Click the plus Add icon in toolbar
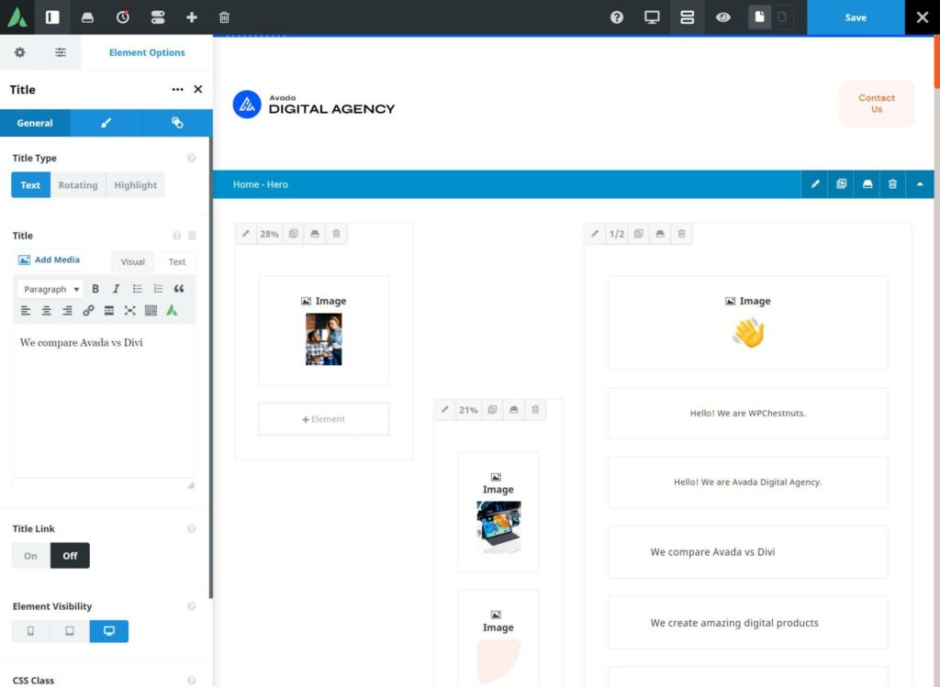940x687 pixels. pyautogui.click(x=192, y=17)
